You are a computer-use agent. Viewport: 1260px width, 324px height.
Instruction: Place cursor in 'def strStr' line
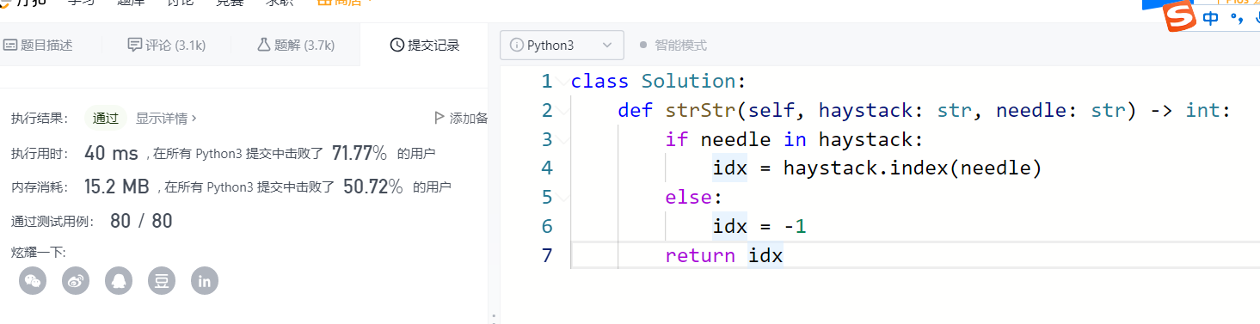tap(925, 110)
